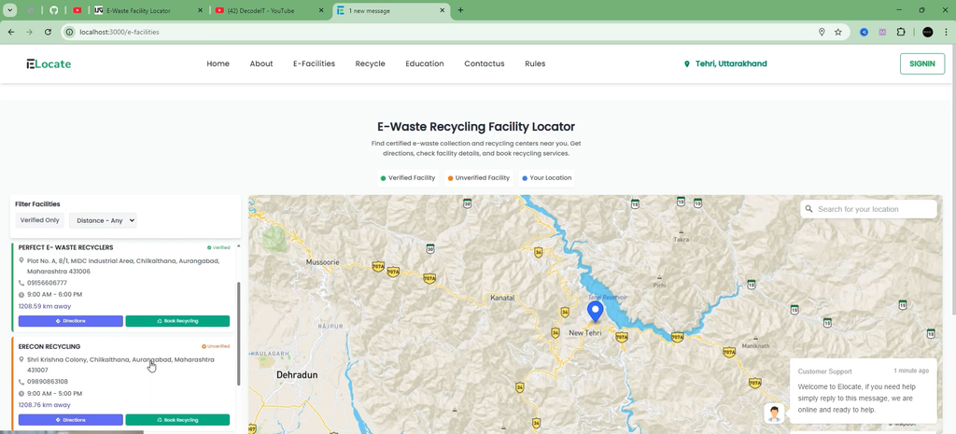Click the map Search for your location field
Screen dimensions: 956x434
coord(868,209)
